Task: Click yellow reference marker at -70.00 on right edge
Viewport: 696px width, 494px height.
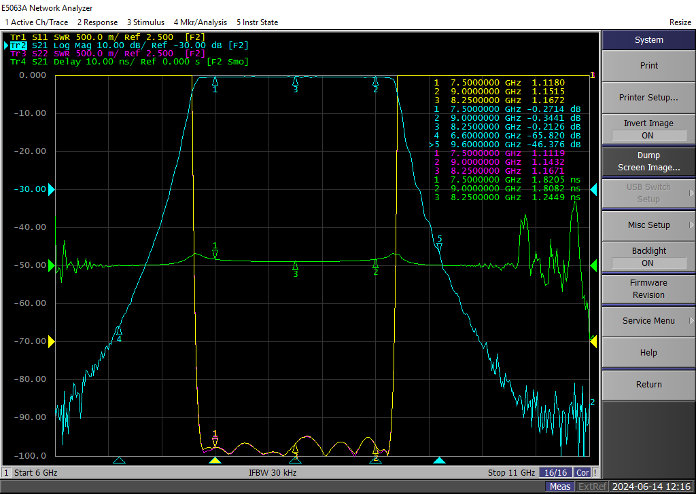Action: 593,341
